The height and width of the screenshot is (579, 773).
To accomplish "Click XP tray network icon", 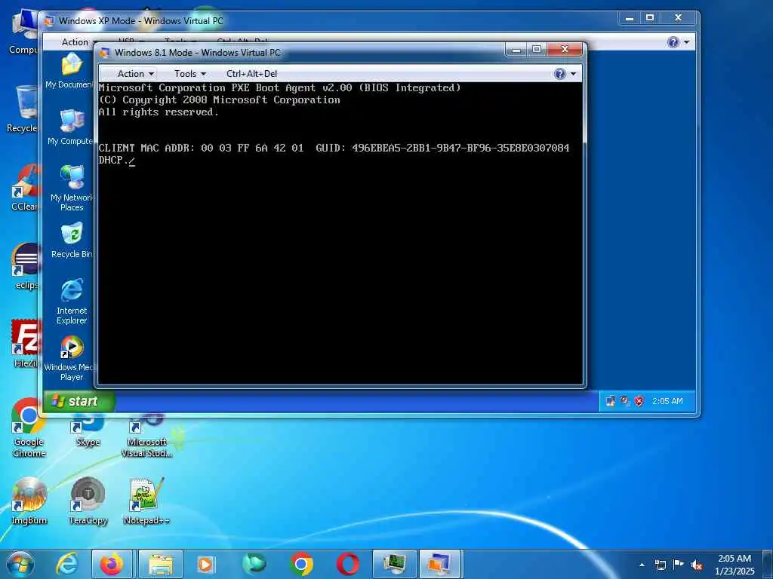I will [611, 401].
